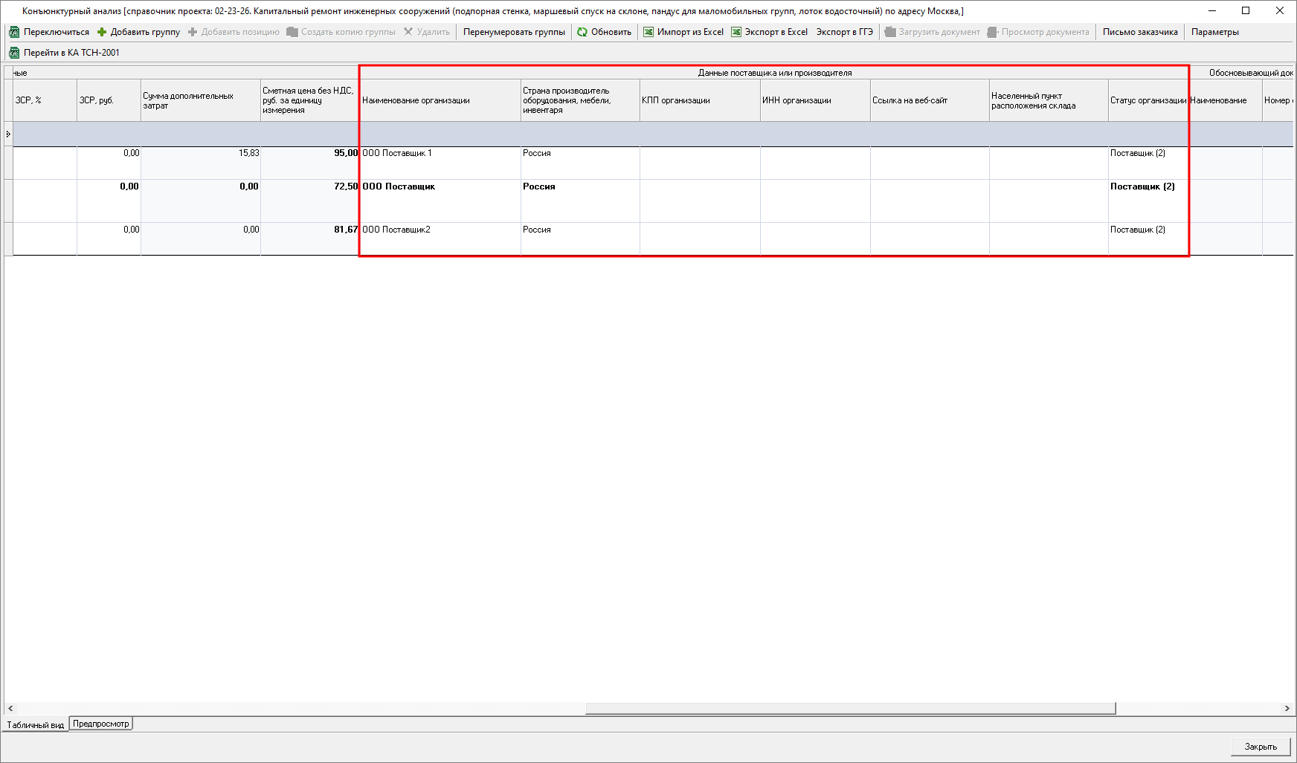Click Экспорт в ГГЭ toolbar item
The width and height of the screenshot is (1297, 763).
tap(844, 32)
